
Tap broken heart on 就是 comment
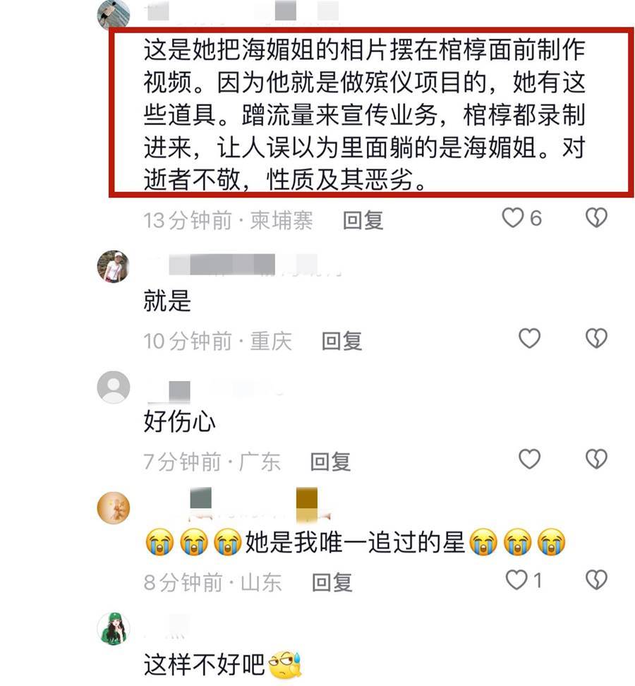596,339
